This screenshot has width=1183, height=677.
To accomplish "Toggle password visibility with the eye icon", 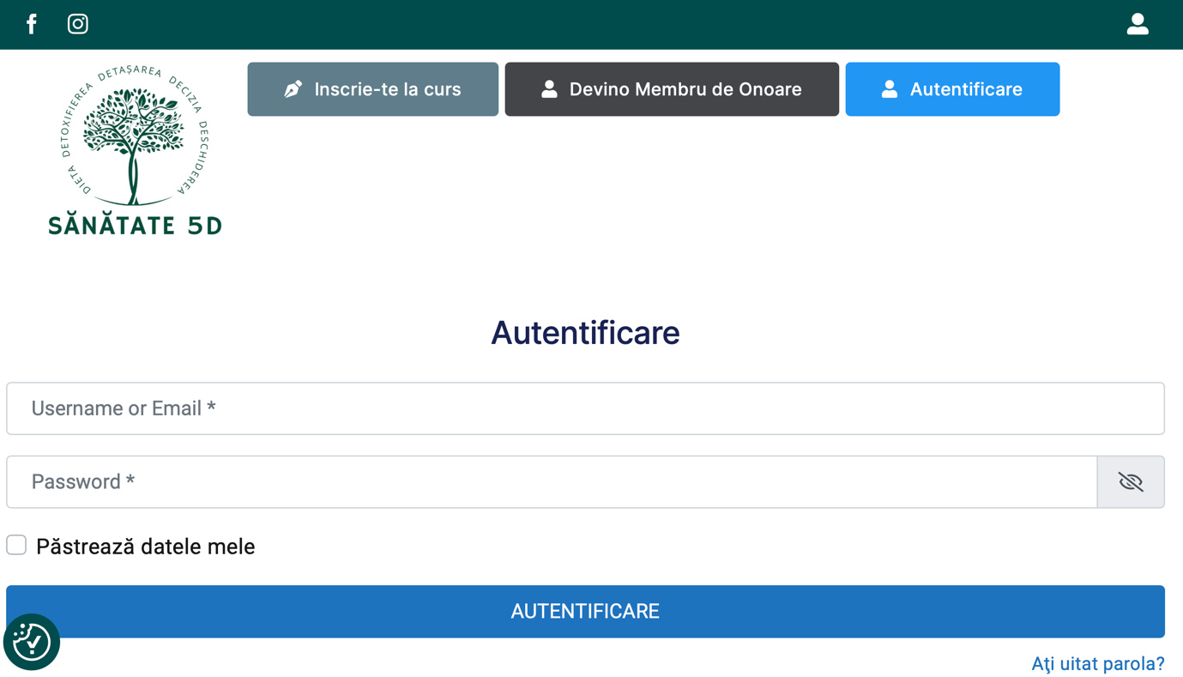I will 1131,482.
